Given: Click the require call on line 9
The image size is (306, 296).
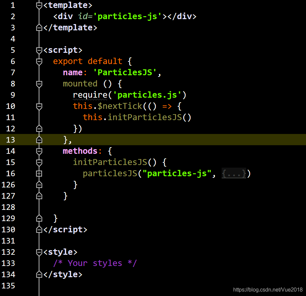Looking at the screenshot, I should point(90,95).
